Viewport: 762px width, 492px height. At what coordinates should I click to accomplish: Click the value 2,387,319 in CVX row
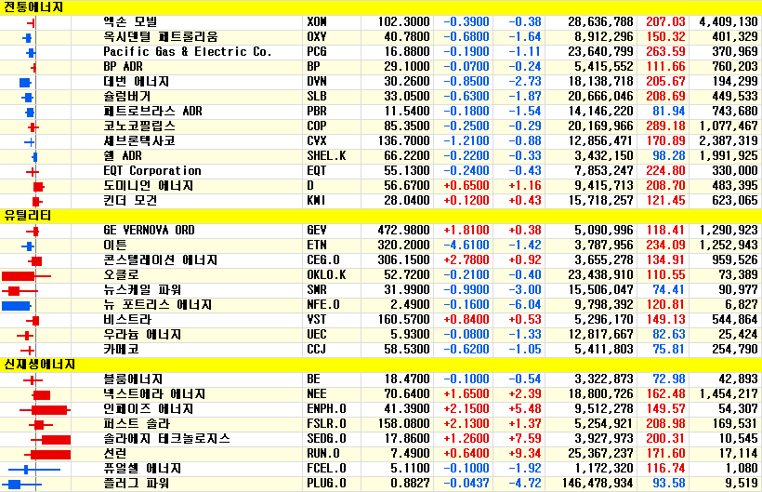(729, 141)
